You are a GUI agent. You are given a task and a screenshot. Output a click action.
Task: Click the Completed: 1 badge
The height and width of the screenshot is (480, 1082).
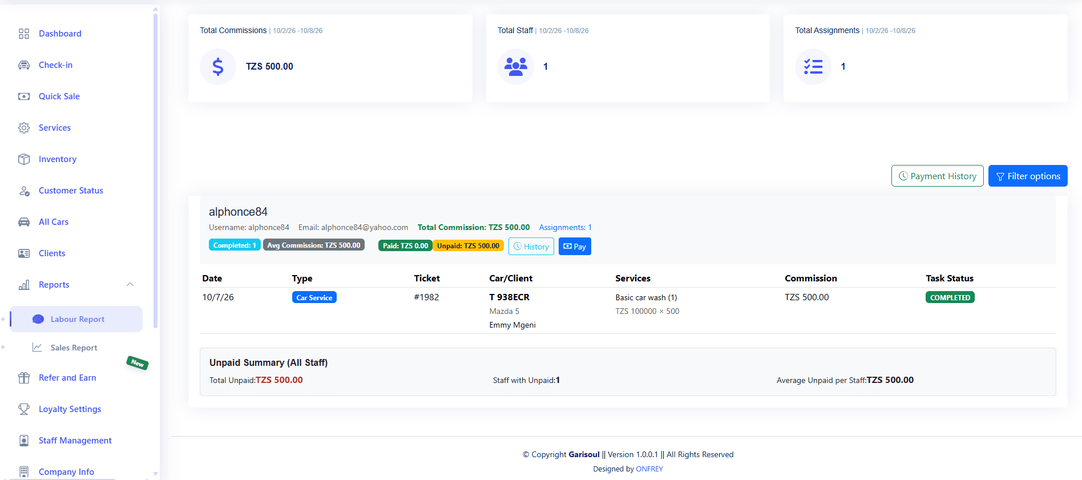[x=235, y=245]
